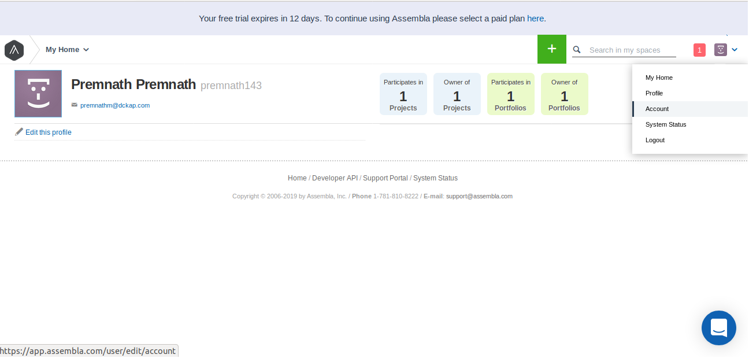Click the large profile avatar picture

pyautogui.click(x=38, y=94)
